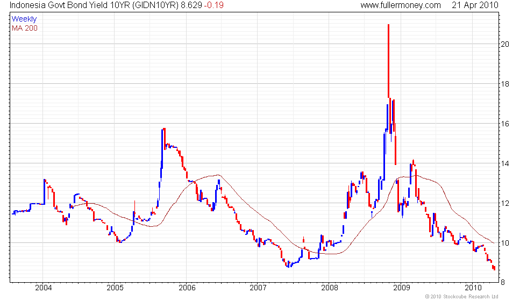Select the red 'MA 200' legend label
Screen dimensions: 527x301
[25, 28]
